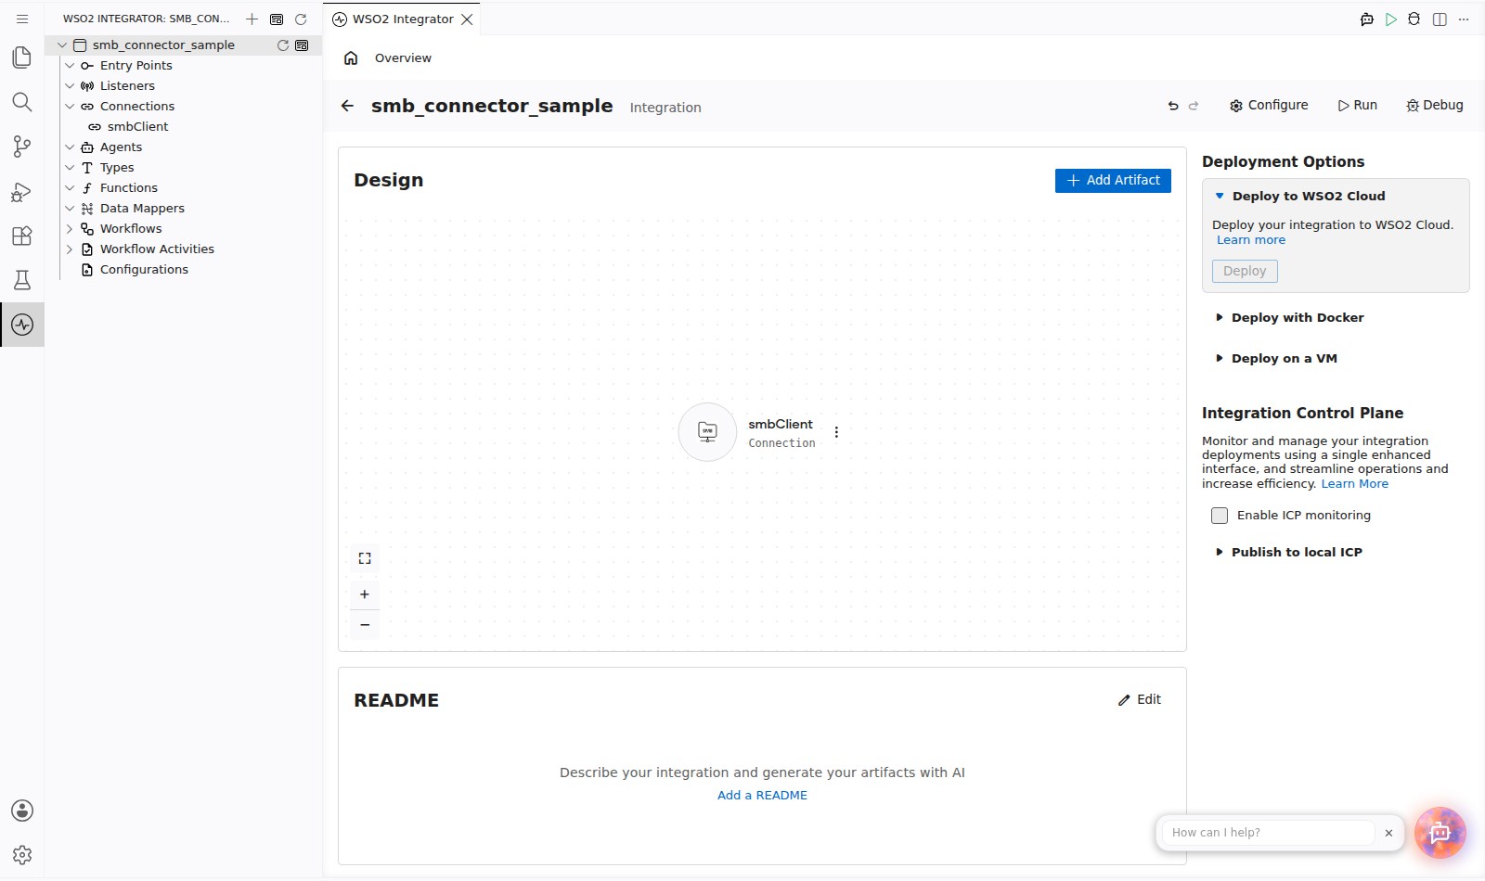Open the Manage gear icon
Viewport: 1485px width, 881px height.
coord(22,855)
